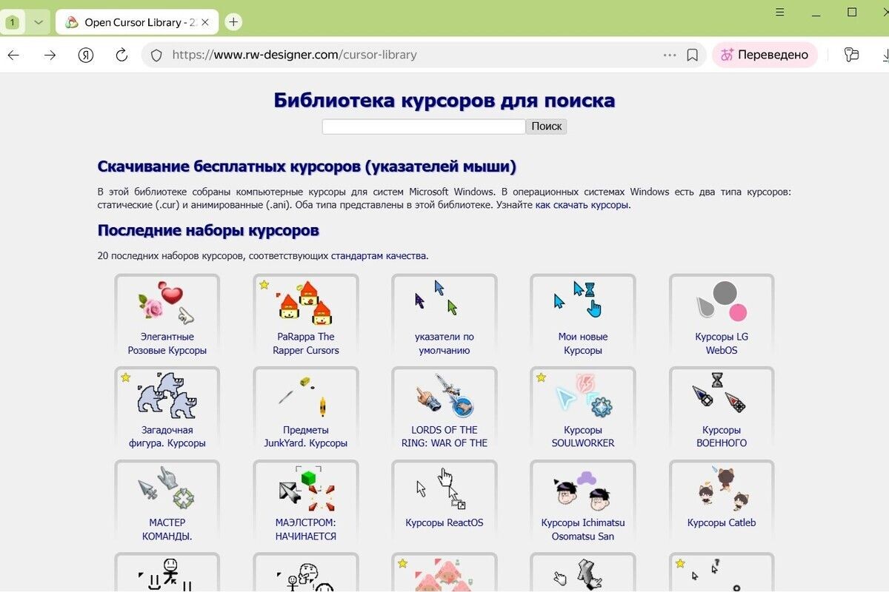Maximize the browser window
This screenshot has height=592, width=889.
pos(852,13)
